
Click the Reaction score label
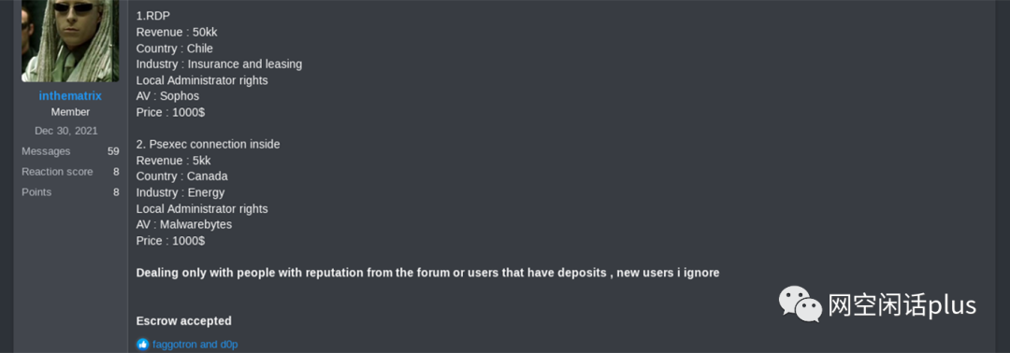57,172
